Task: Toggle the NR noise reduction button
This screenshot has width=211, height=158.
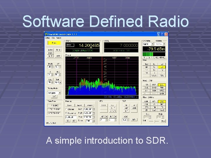Action: pos(126,105)
